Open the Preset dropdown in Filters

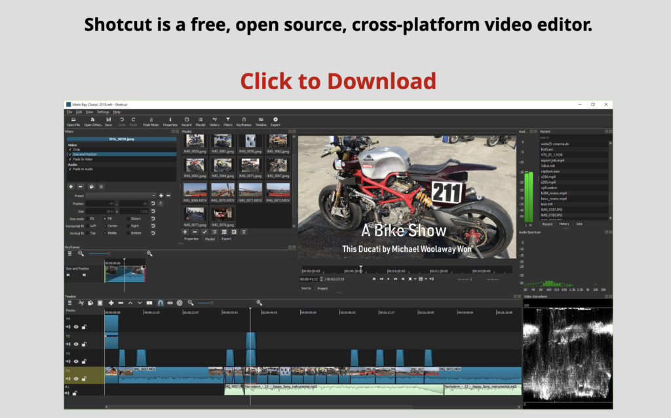pyautogui.click(x=121, y=196)
